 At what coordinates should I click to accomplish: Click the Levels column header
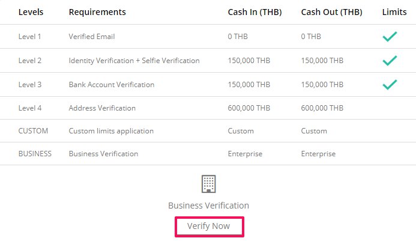click(x=31, y=12)
